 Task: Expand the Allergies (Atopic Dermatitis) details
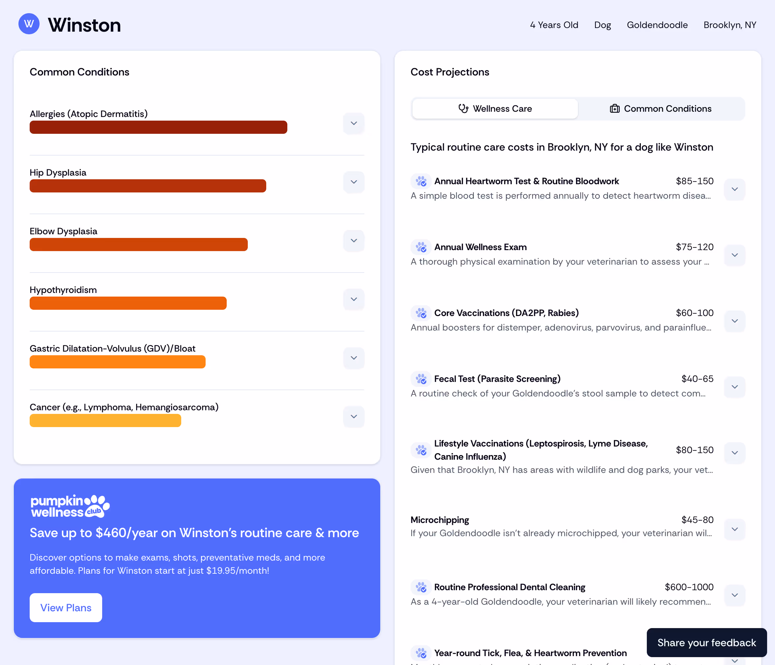[354, 124]
